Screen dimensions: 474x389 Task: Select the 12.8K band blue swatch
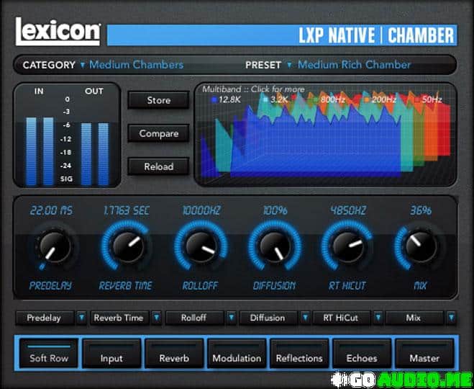pos(214,99)
